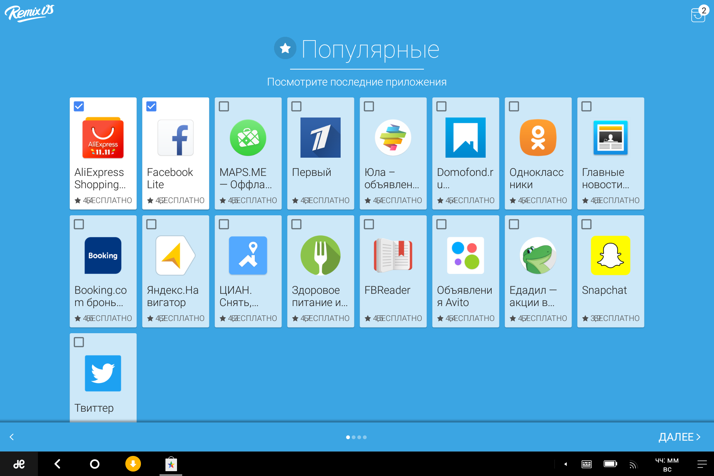The height and width of the screenshot is (476, 714).
Task: Select the Avito colored dots icon
Action: point(466,255)
